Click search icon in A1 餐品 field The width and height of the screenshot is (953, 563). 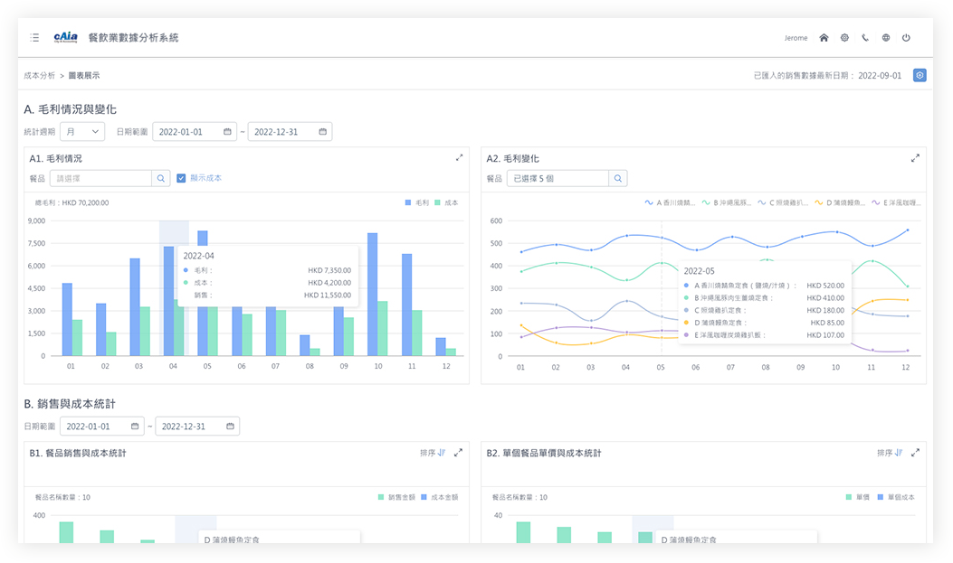click(160, 178)
